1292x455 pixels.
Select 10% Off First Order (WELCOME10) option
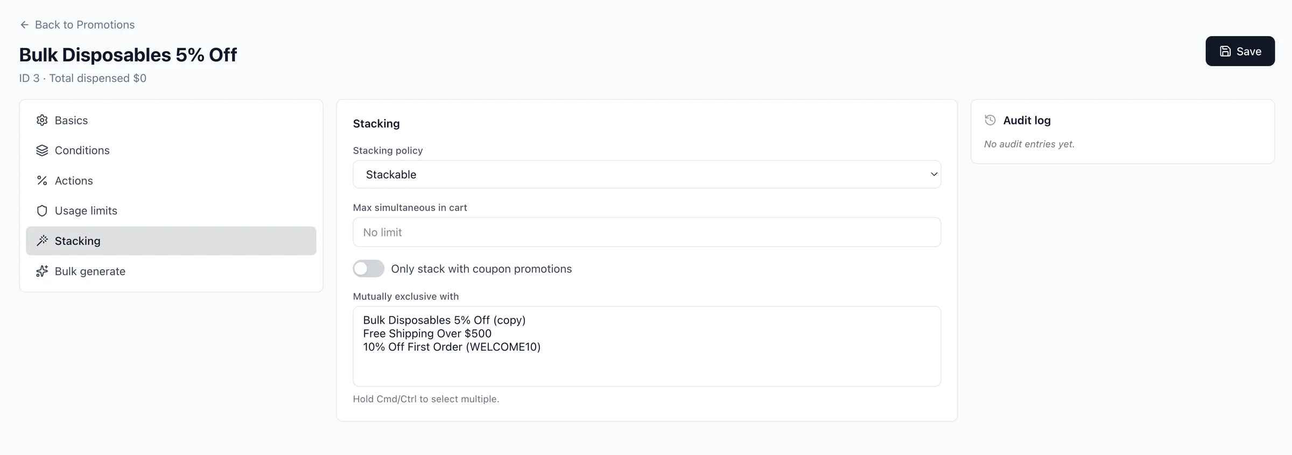point(452,347)
